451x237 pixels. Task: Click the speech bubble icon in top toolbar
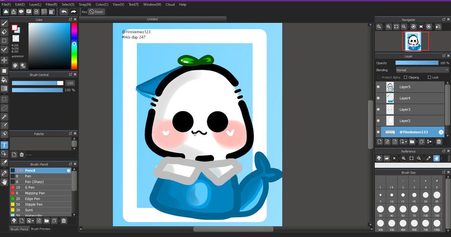(x=21, y=12)
